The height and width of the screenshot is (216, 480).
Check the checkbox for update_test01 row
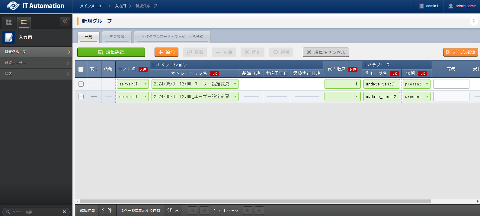tap(81, 84)
